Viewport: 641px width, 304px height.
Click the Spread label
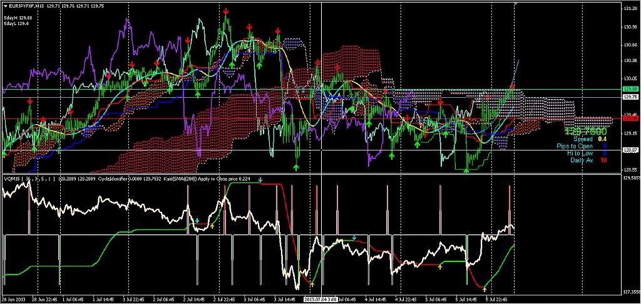coord(583,140)
